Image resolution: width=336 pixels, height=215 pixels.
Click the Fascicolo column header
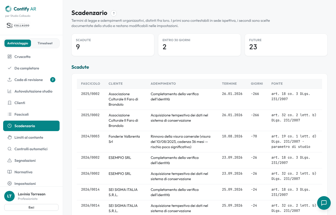[x=91, y=84]
